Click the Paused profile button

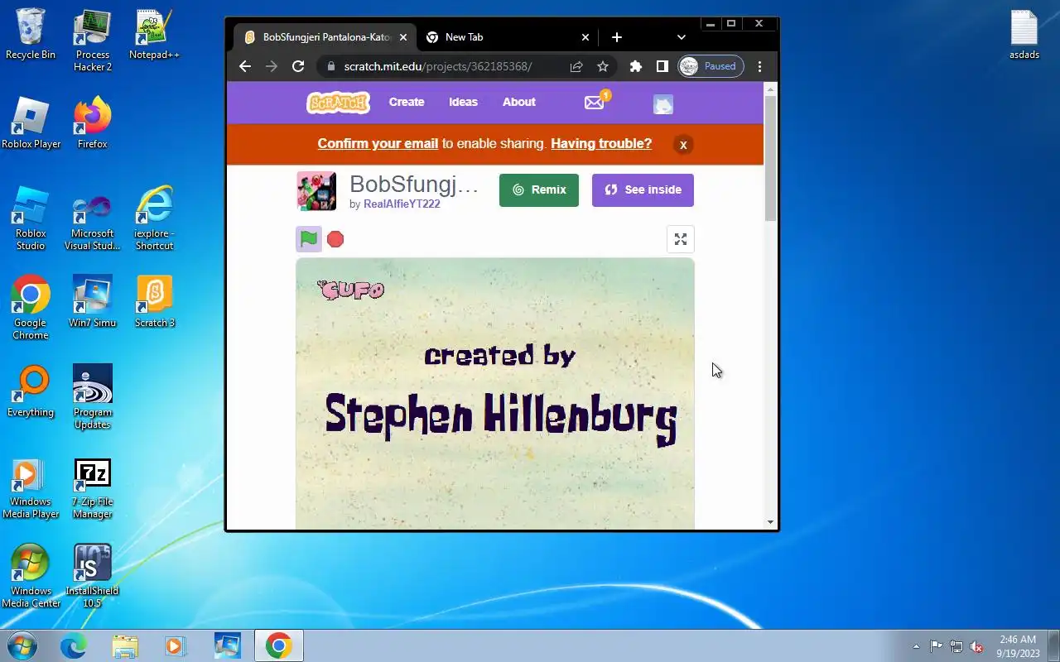711,66
